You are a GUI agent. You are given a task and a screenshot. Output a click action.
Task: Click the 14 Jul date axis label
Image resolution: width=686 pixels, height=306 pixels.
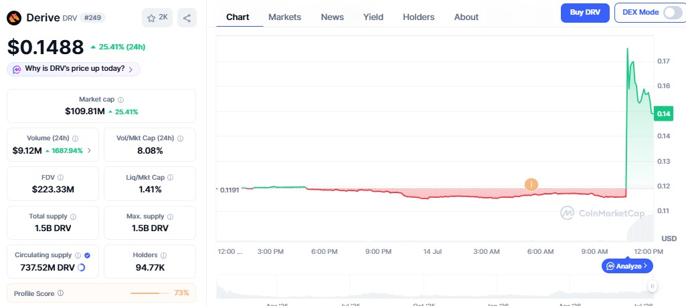point(432,251)
